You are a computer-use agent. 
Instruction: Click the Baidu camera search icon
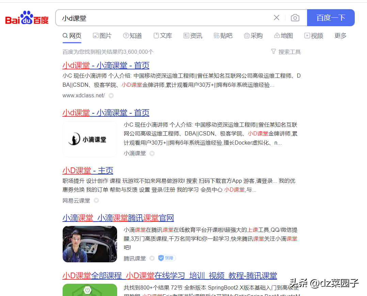(x=295, y=18)
